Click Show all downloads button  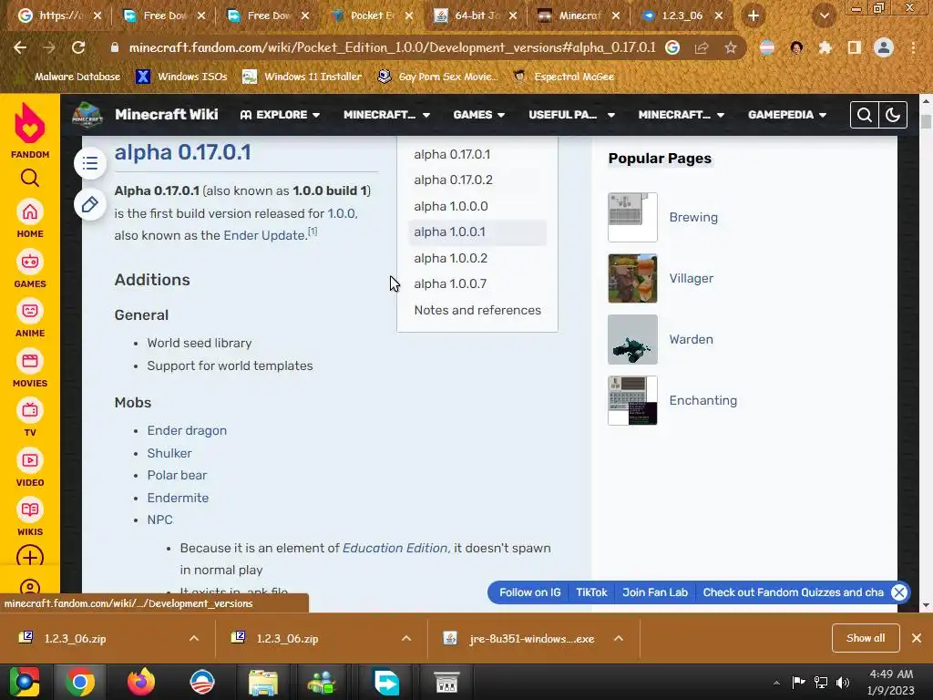click(866, 638)
